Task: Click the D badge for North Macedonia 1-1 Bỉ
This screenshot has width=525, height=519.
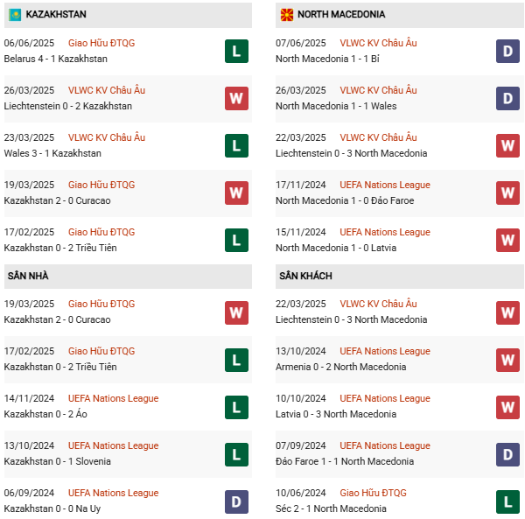Action: (x=507, y=51)
